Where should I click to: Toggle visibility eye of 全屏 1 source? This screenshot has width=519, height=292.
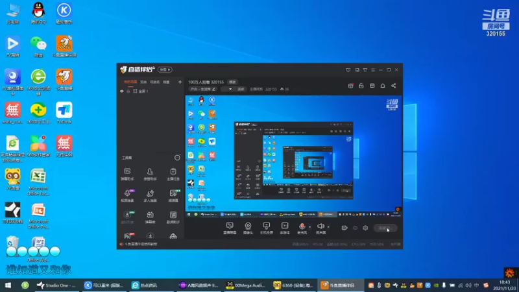coord(122,91)
